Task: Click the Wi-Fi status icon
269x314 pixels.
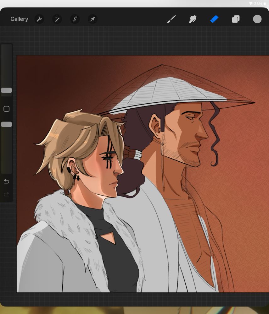Action: [251, 3]
